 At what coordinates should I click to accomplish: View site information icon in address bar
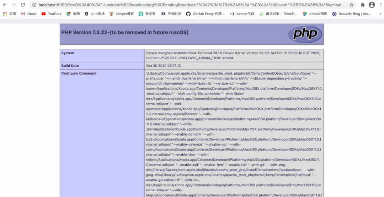coord(34,5)
